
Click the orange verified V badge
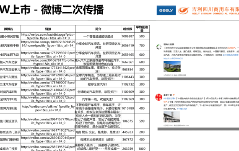tap(174, 95)
